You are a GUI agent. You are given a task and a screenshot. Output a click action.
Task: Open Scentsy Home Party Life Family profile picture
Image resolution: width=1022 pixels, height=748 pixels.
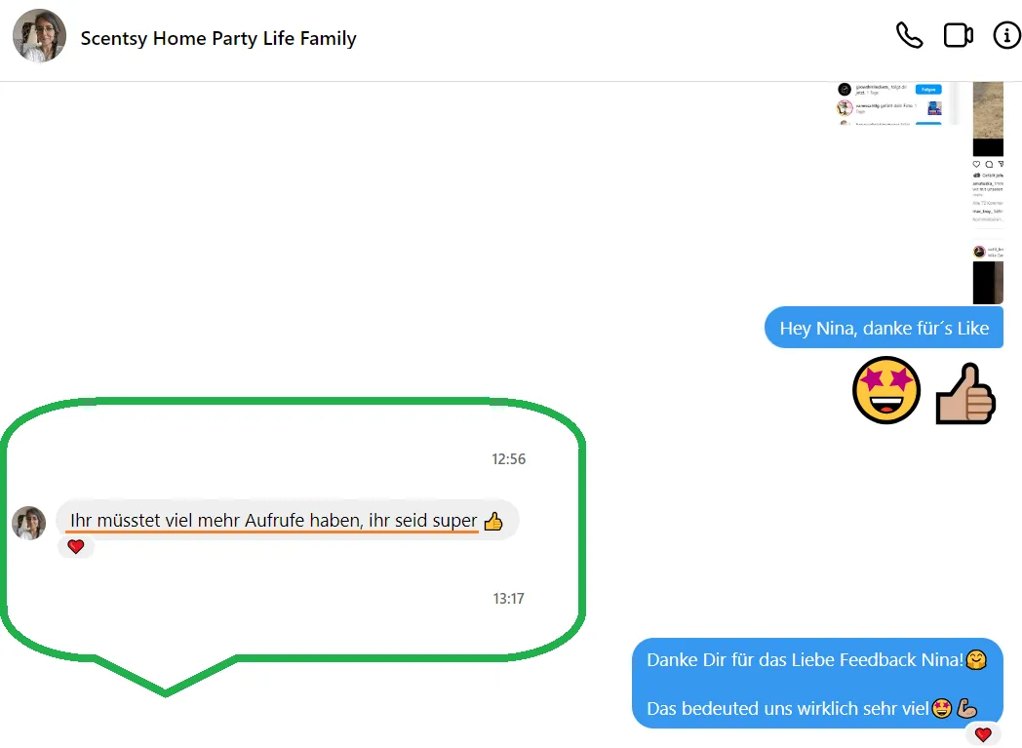39,36
